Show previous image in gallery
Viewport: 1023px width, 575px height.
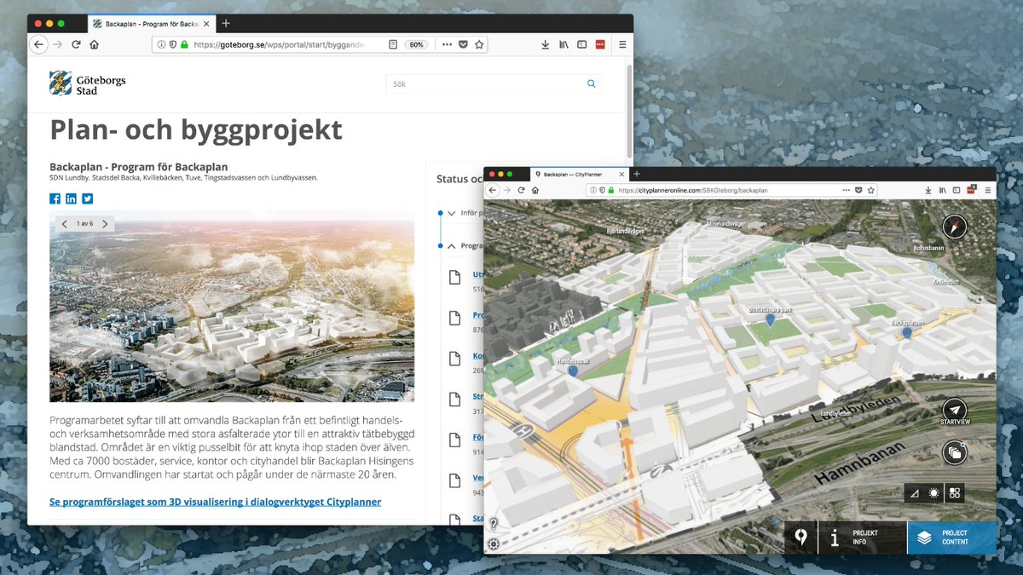pos(65,224)
